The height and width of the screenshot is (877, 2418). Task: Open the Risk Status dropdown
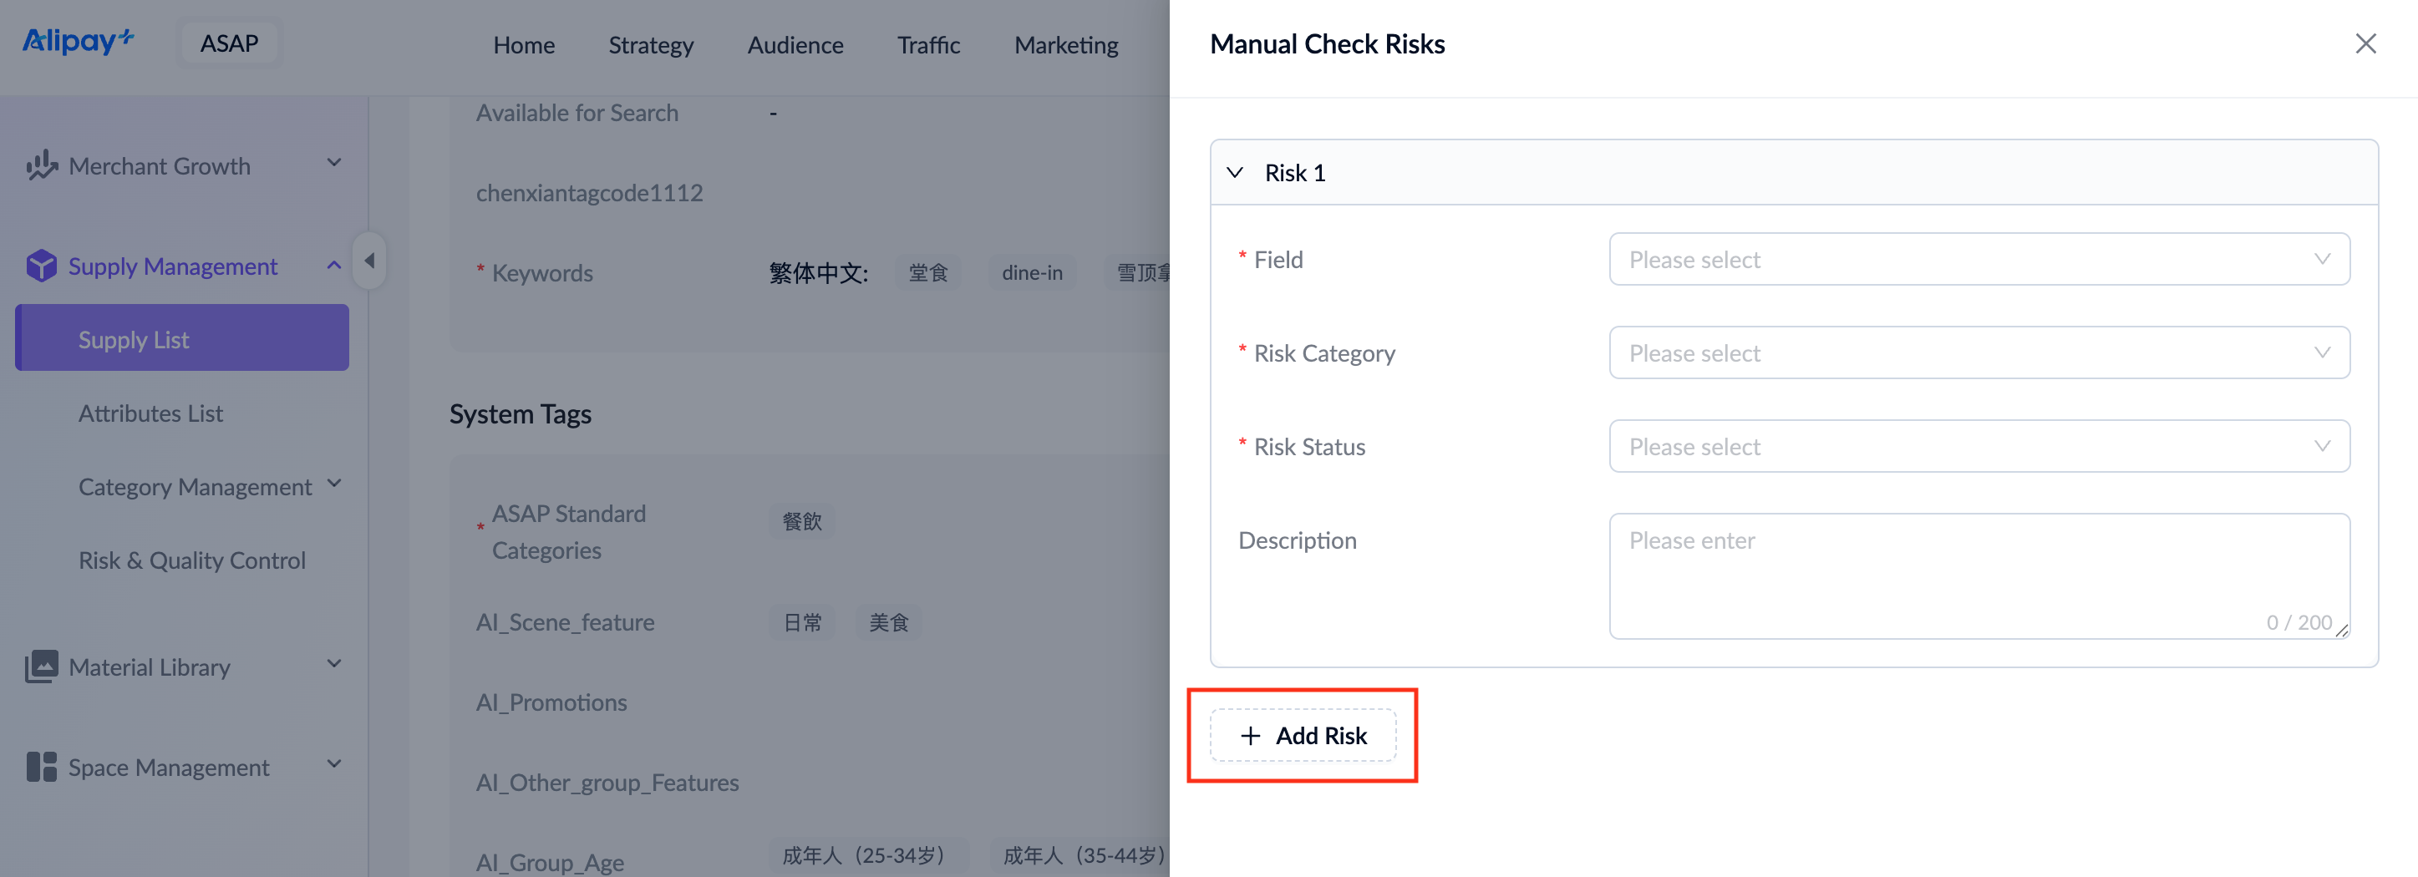pyautogui.click(x=1979, y=447)
